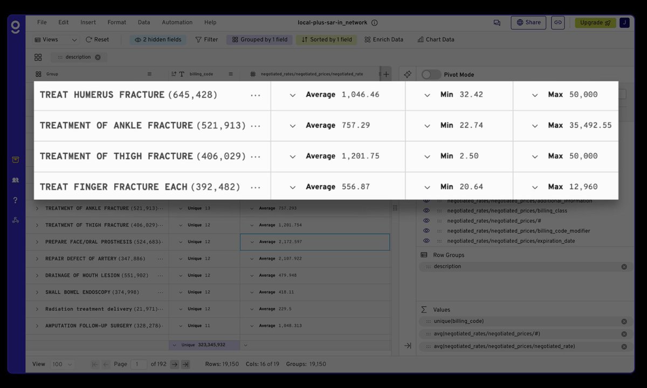Show file info icon next to title
The height and width of the screenshot is (388, 647).
tap(375, 23)
